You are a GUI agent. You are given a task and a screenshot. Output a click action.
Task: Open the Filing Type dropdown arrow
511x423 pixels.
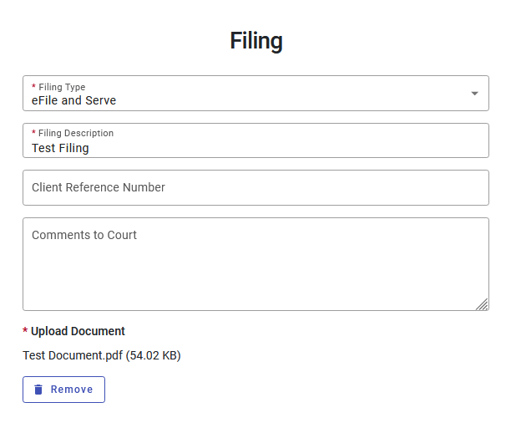coord(474,94)
